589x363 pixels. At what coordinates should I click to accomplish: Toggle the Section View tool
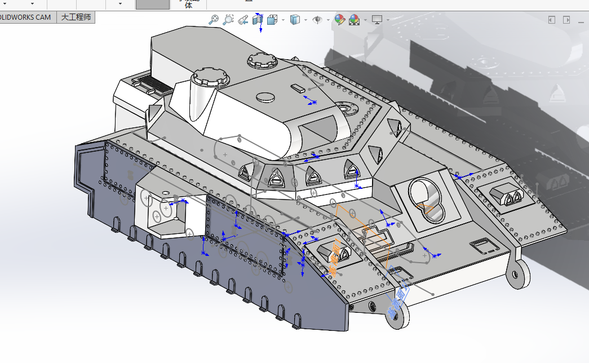pos(258,20)
